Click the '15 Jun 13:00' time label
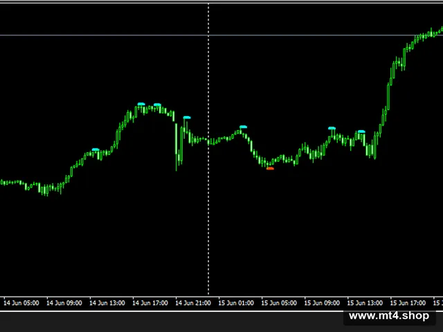Screen dimensions: 443x332 coord(365,303)
